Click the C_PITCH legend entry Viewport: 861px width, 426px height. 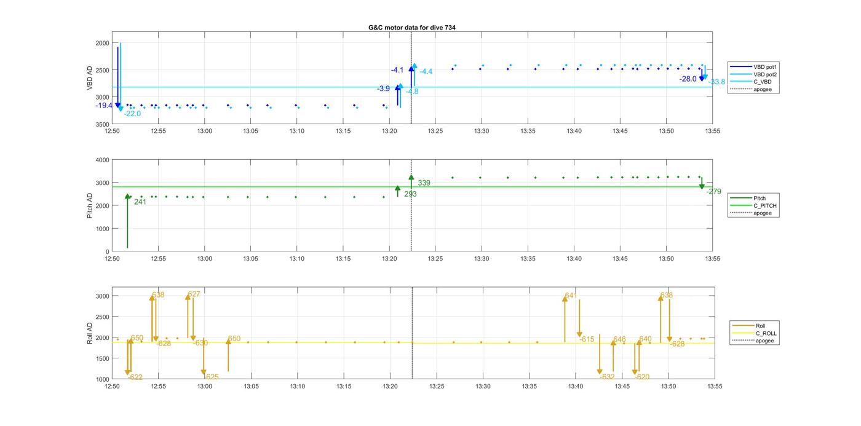click(x=753, y=206)
